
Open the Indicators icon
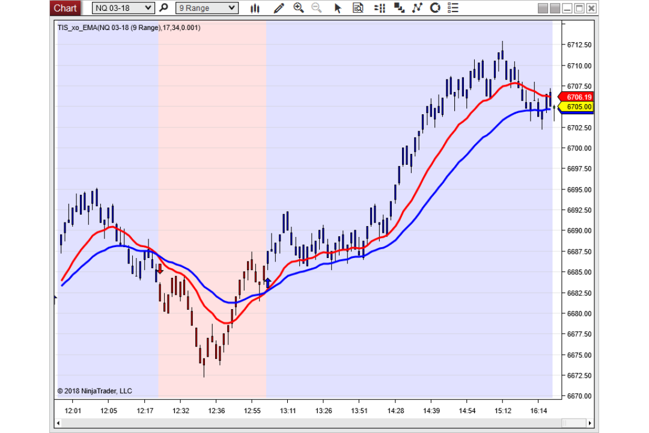tap(417, 7)
